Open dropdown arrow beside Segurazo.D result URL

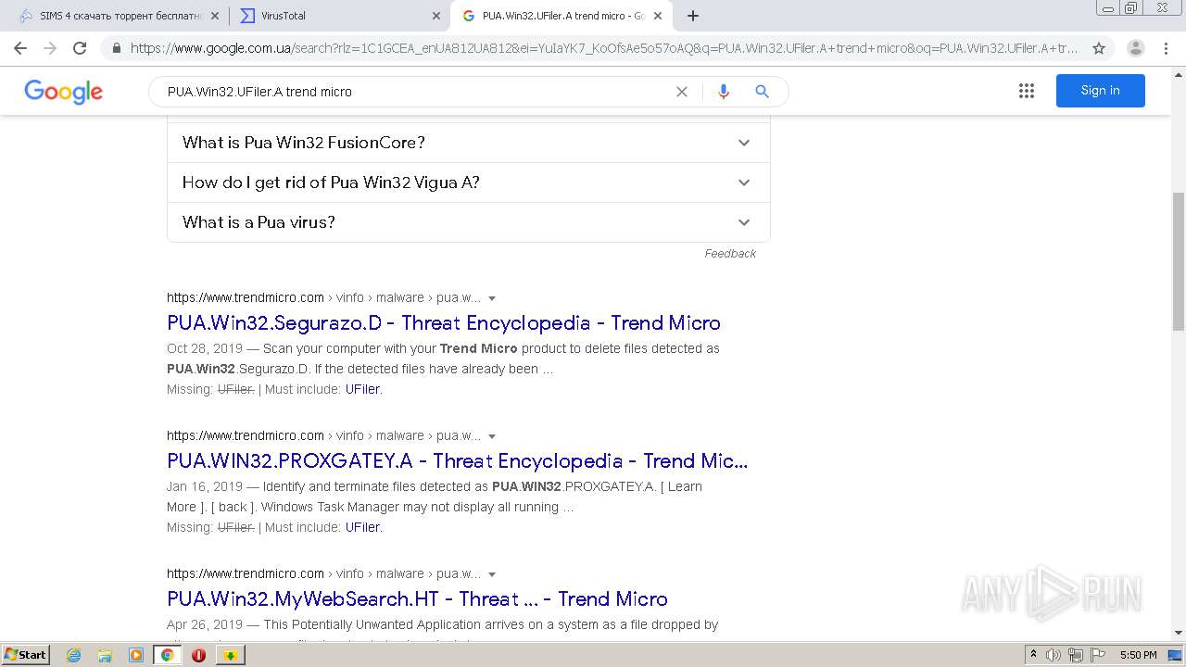492,298
